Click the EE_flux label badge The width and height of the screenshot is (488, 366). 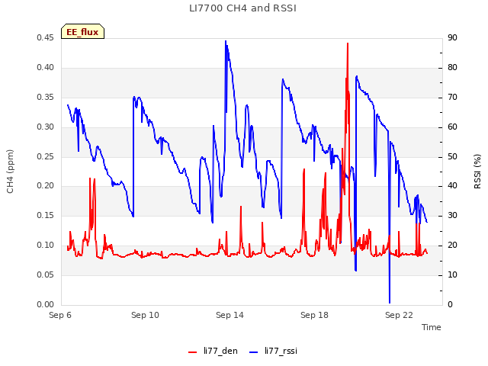click(82, 31)
